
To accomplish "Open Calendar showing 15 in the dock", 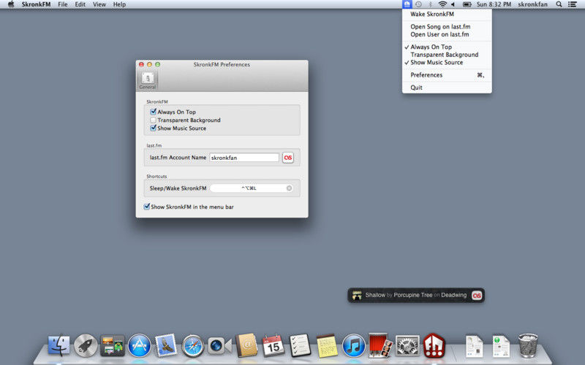I will (x=273, y=345).
